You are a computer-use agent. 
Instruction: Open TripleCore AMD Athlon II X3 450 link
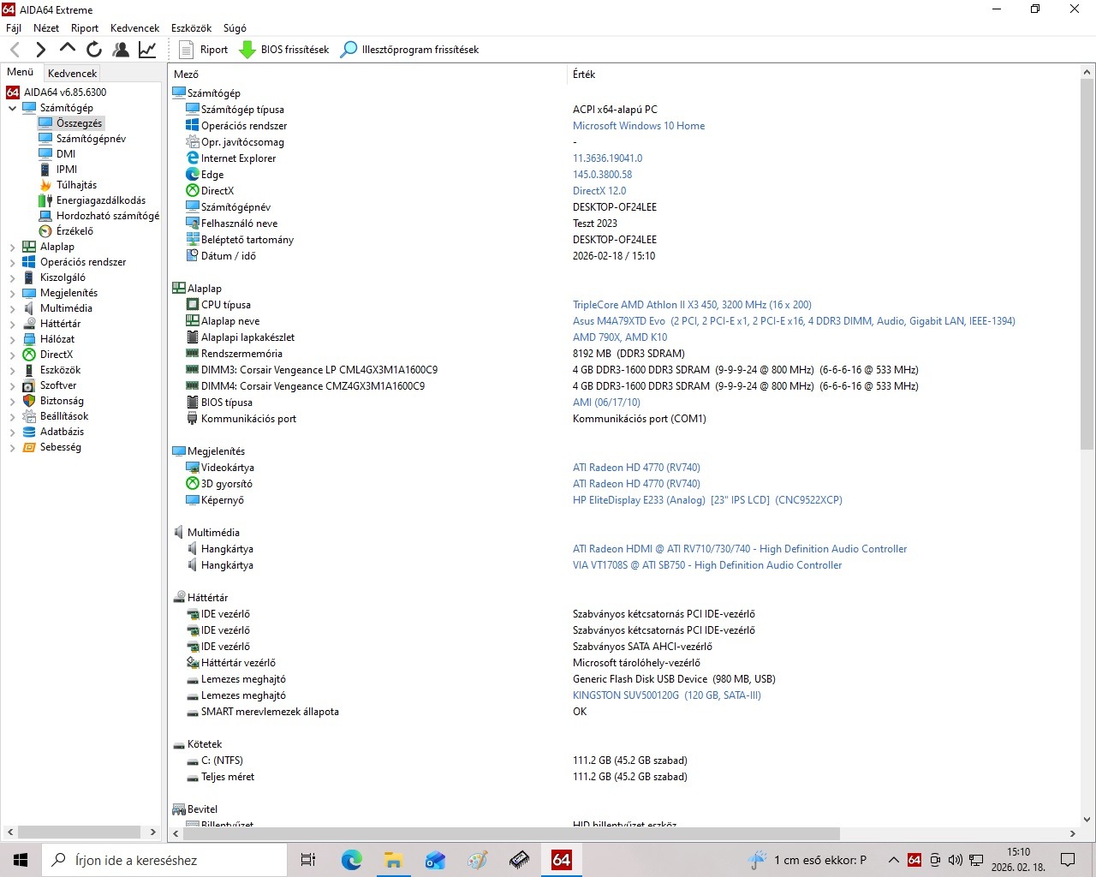[692, 305]
